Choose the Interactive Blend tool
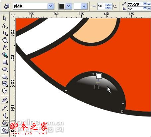 click(5, 100)
